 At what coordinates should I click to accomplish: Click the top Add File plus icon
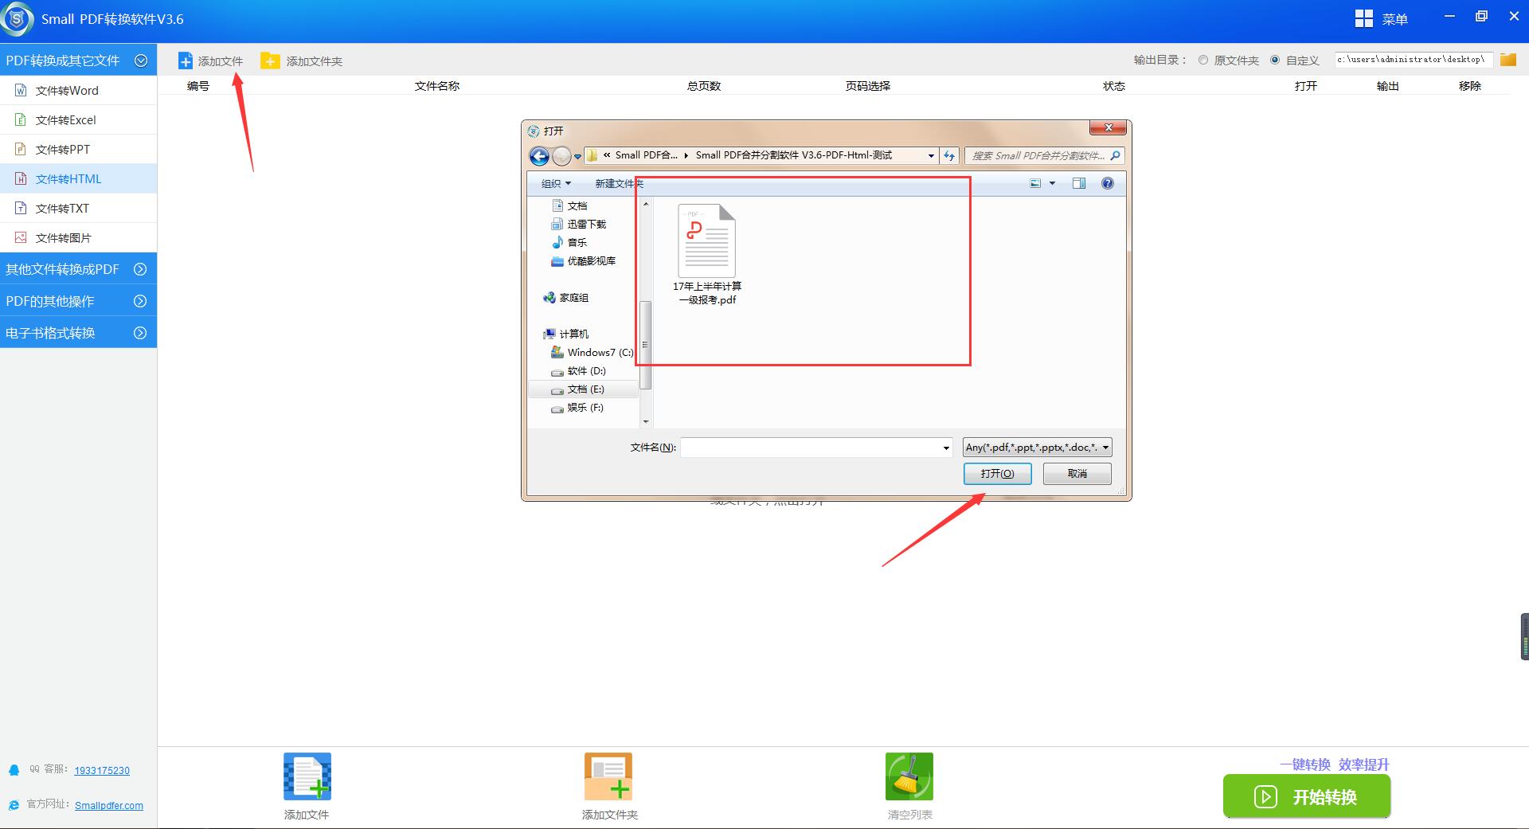coord(185,61)
